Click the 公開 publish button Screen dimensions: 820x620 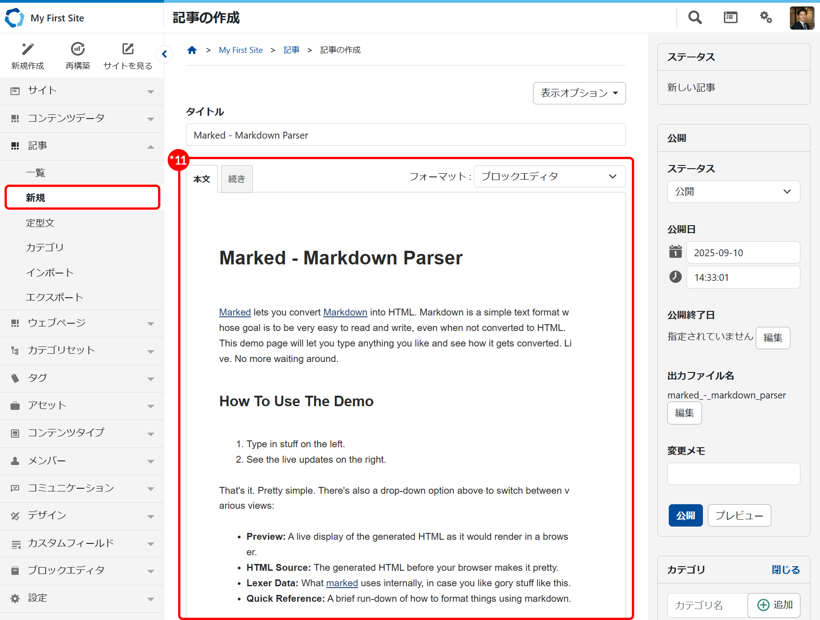click(x=685, y=515)
